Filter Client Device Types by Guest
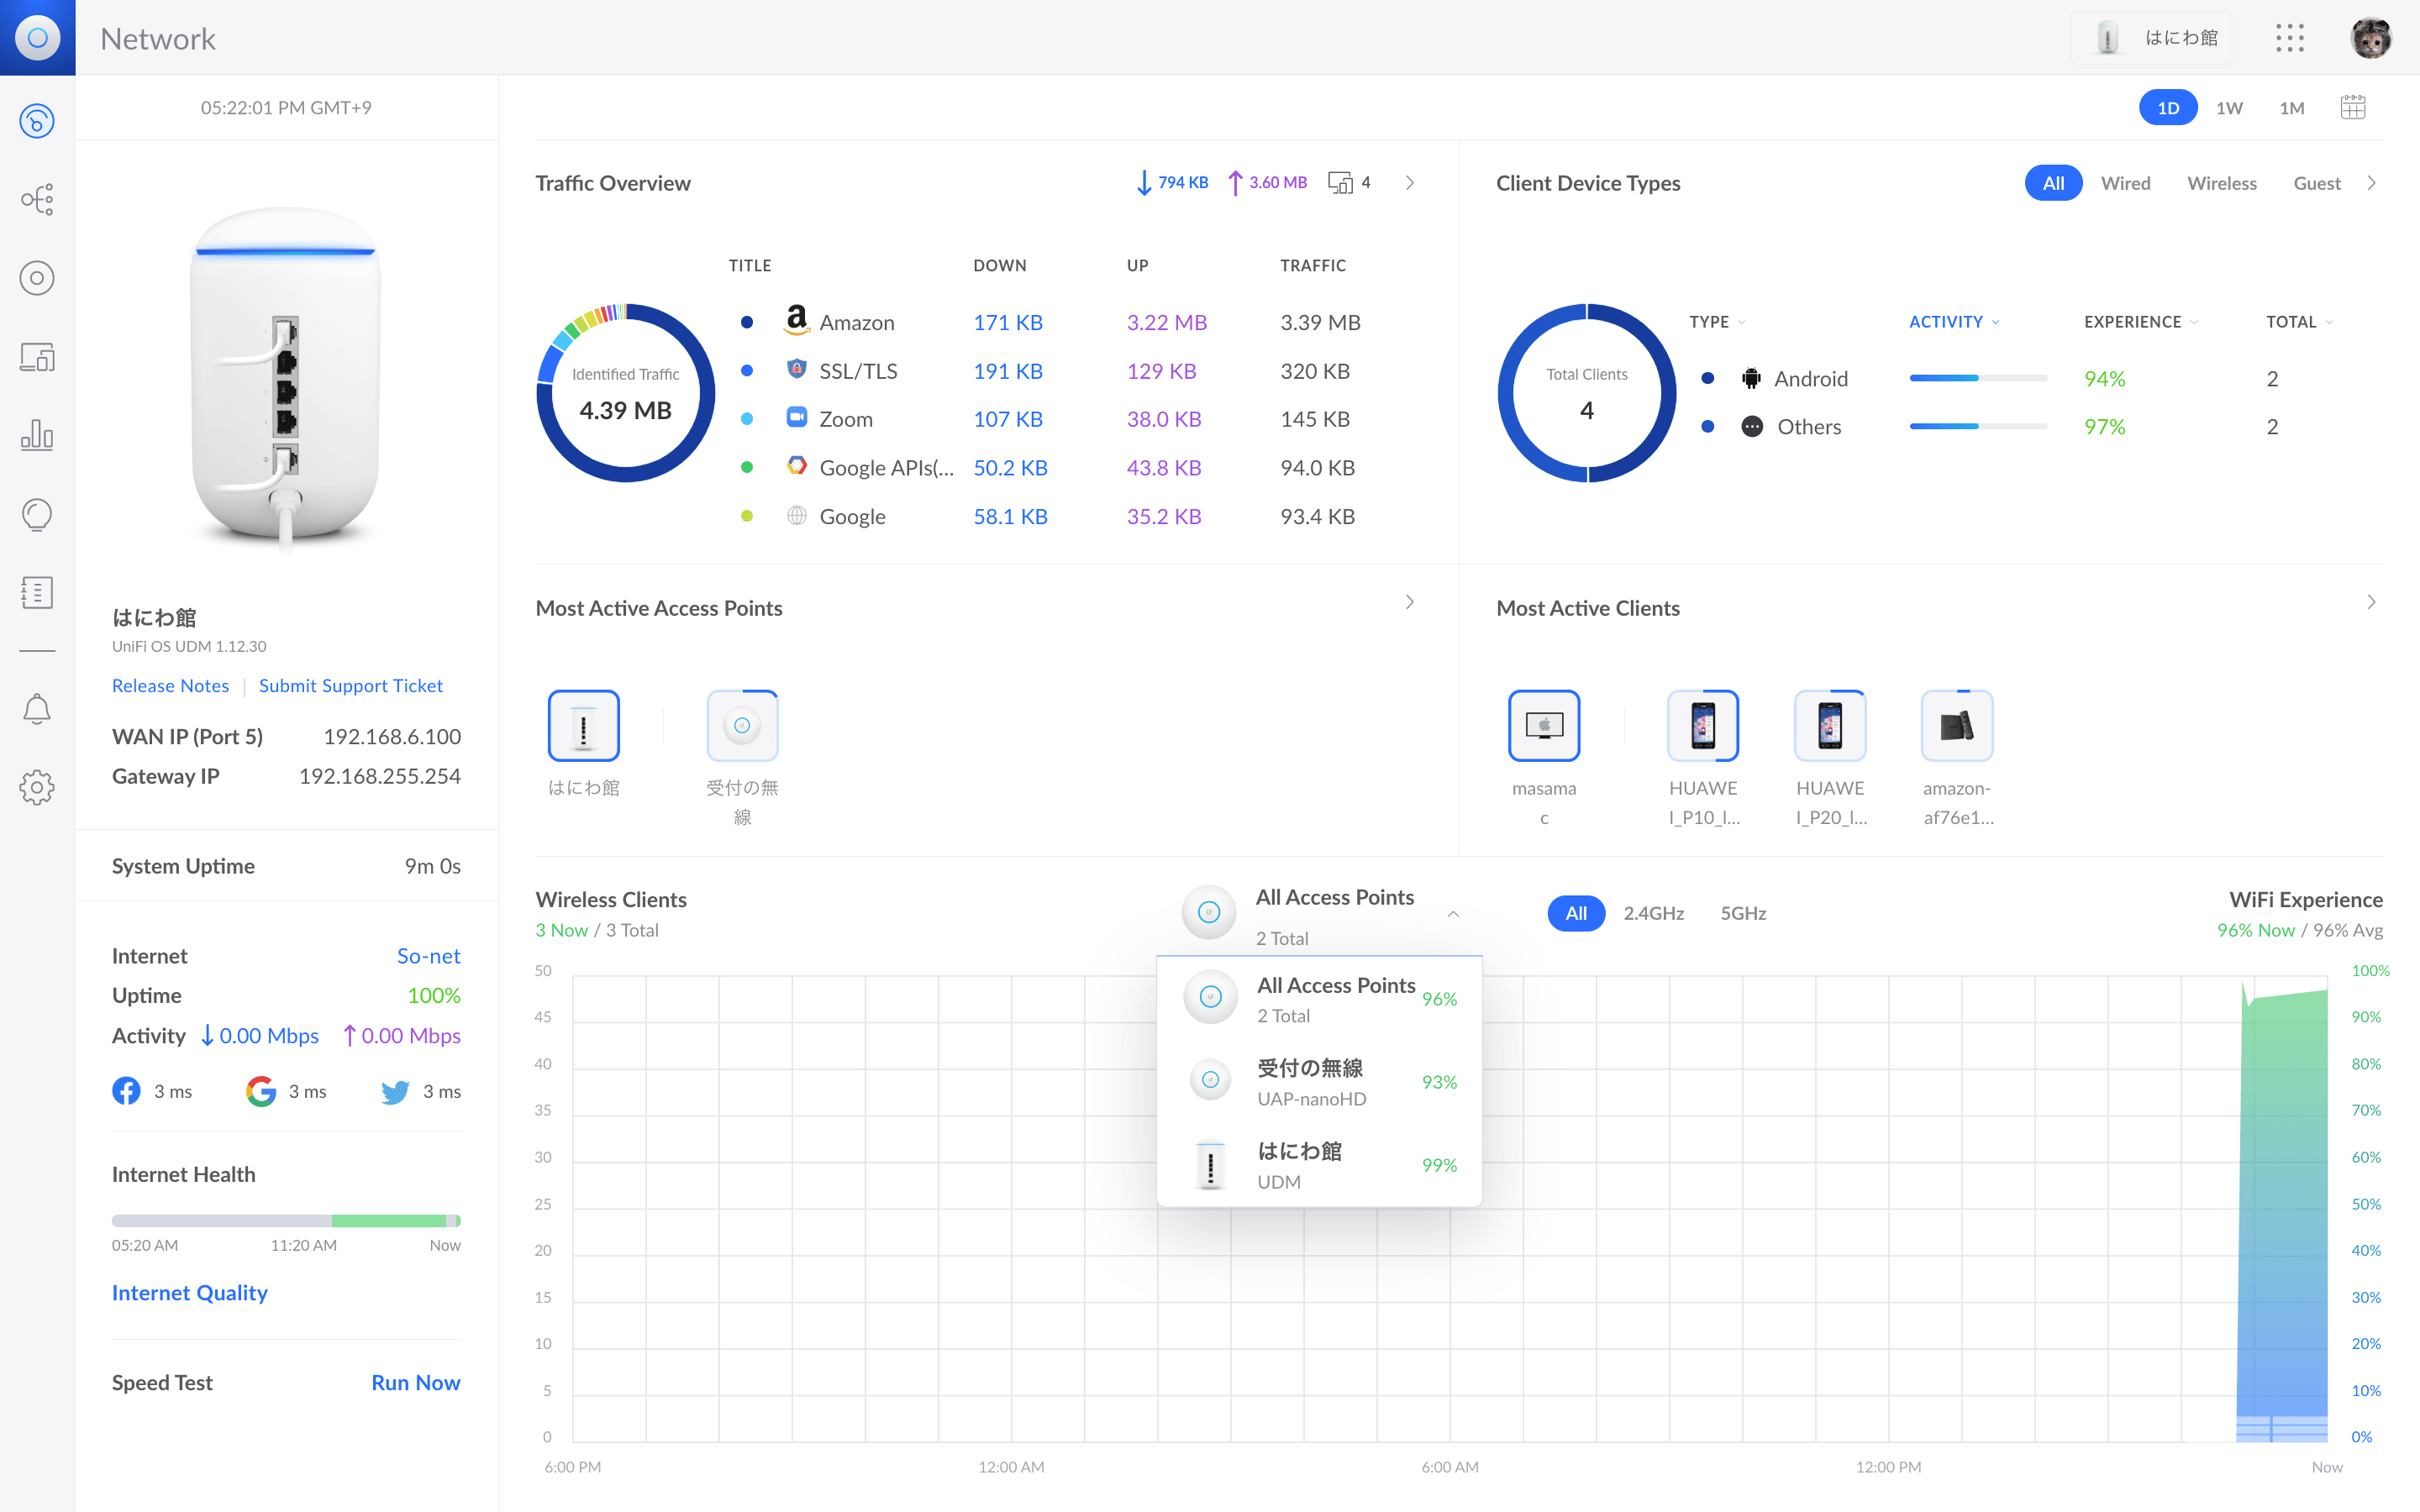The image size is (2420, 1512). pos(2316,183)
